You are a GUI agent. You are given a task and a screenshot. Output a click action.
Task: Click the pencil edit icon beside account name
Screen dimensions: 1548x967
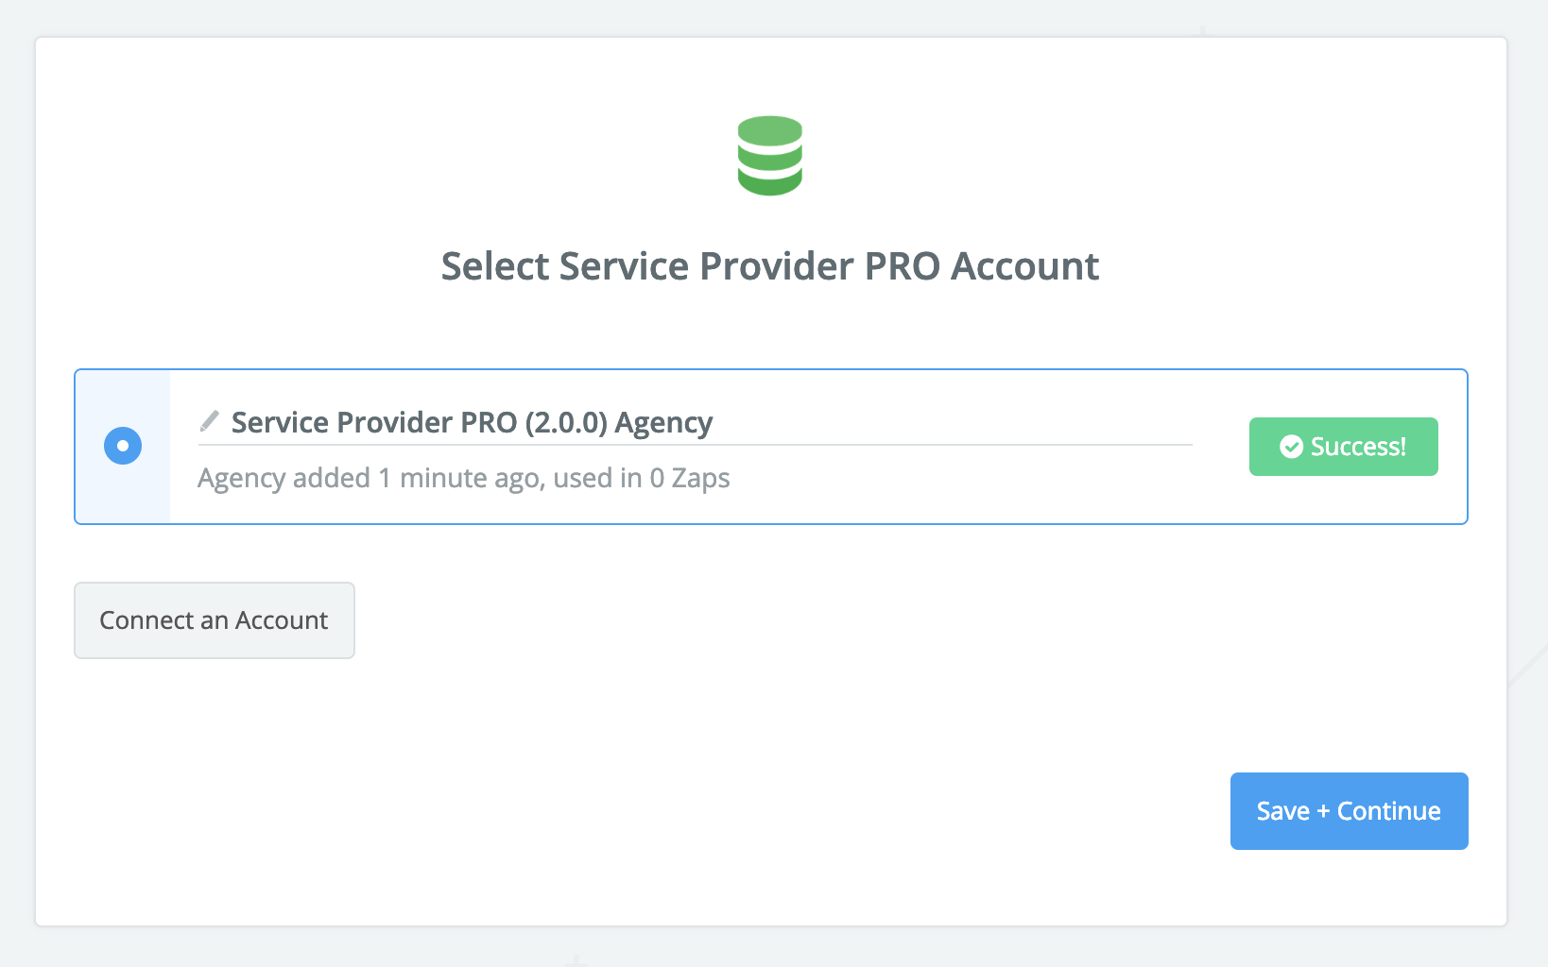209,421
